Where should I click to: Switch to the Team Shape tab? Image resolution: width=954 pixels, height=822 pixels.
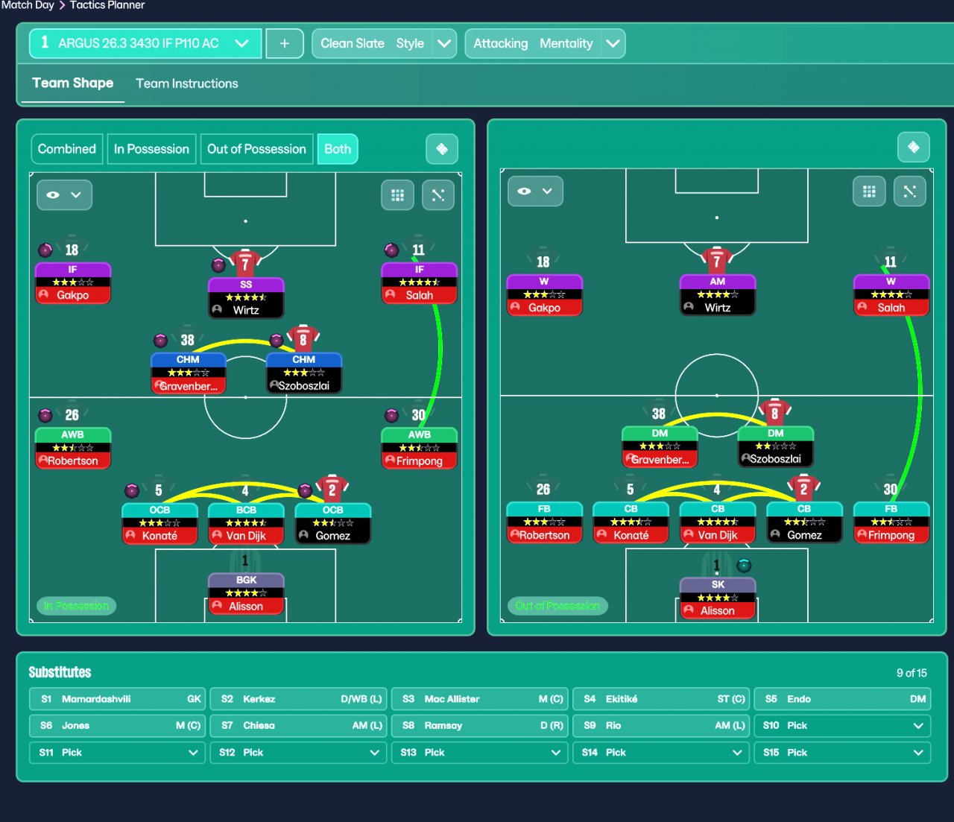[x=73, y=83]
